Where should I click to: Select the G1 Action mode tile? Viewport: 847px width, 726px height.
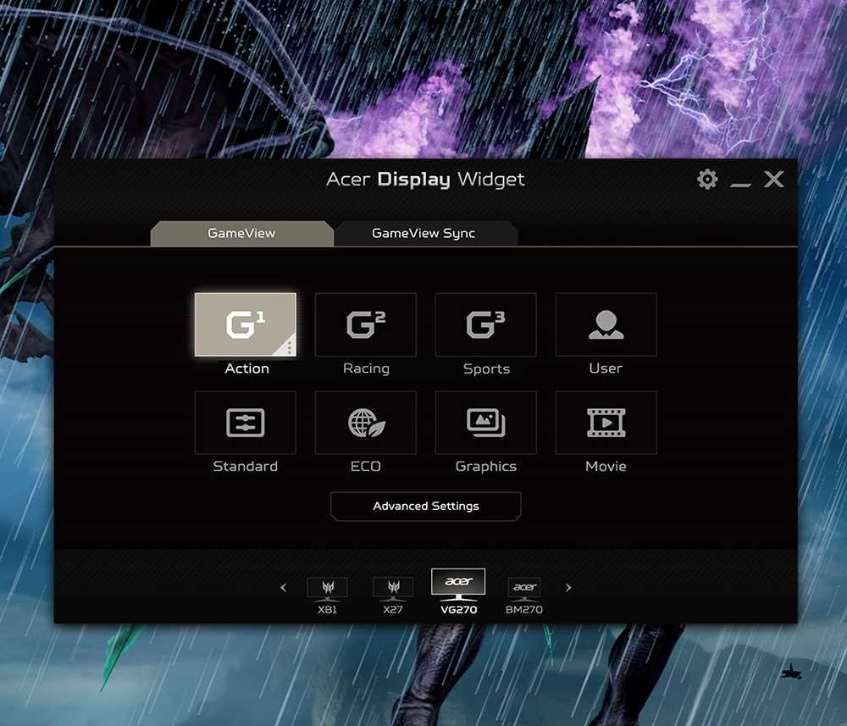coord(246,324)
